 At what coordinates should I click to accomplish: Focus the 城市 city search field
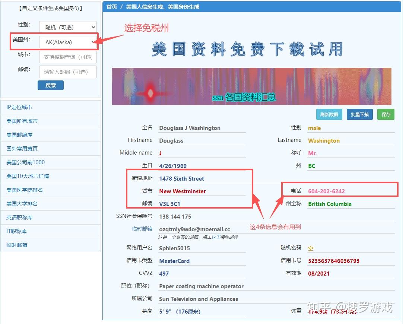click(x=68, y=57)
